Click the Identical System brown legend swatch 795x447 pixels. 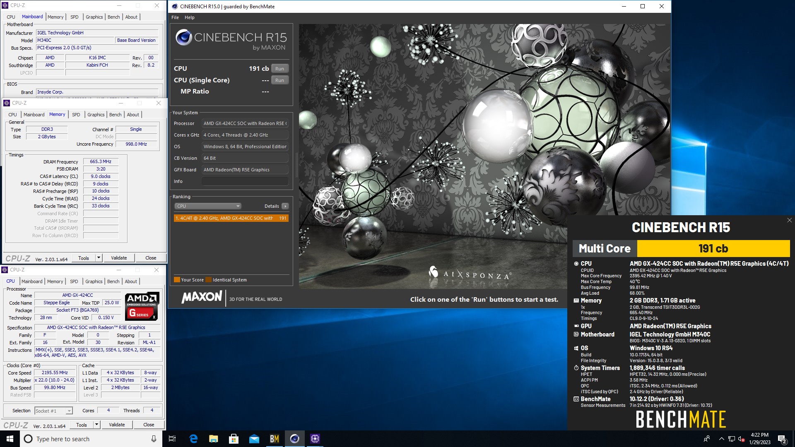click(x=208, y=280)
